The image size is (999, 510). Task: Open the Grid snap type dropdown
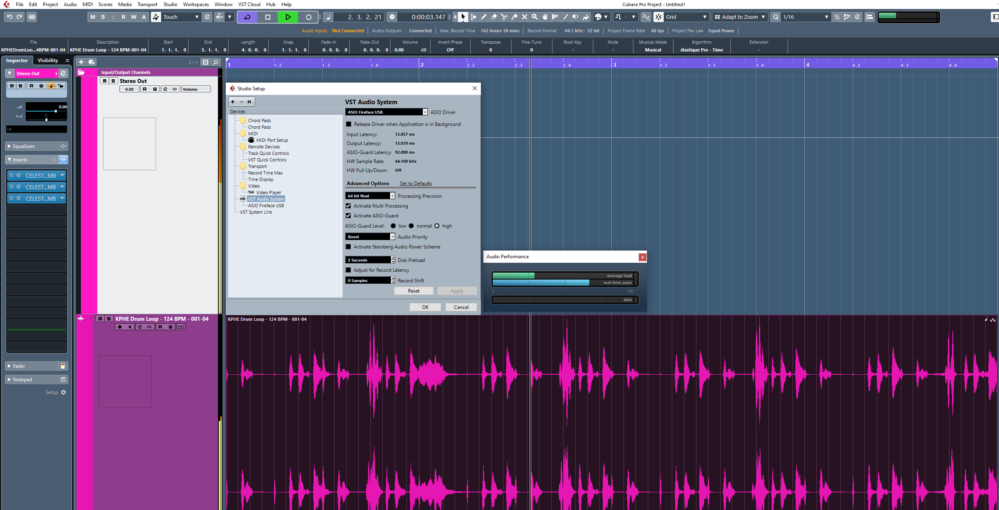tap(686, 17)
